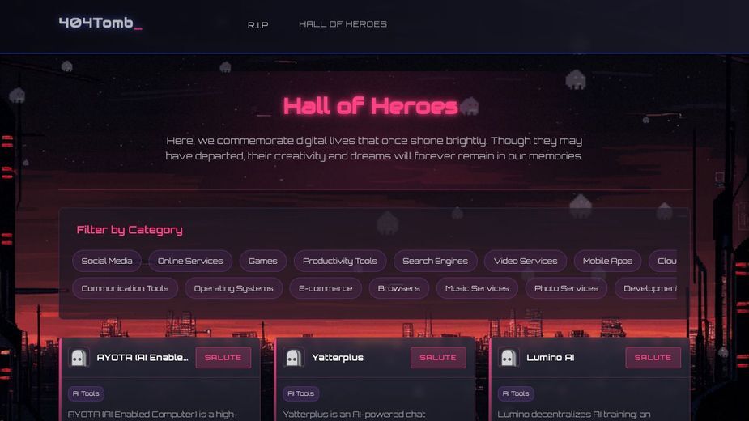Screen dimensions: 749x421
Task: Pick the Video Services category
Action: pyautogui.click(x=526, y=261)
